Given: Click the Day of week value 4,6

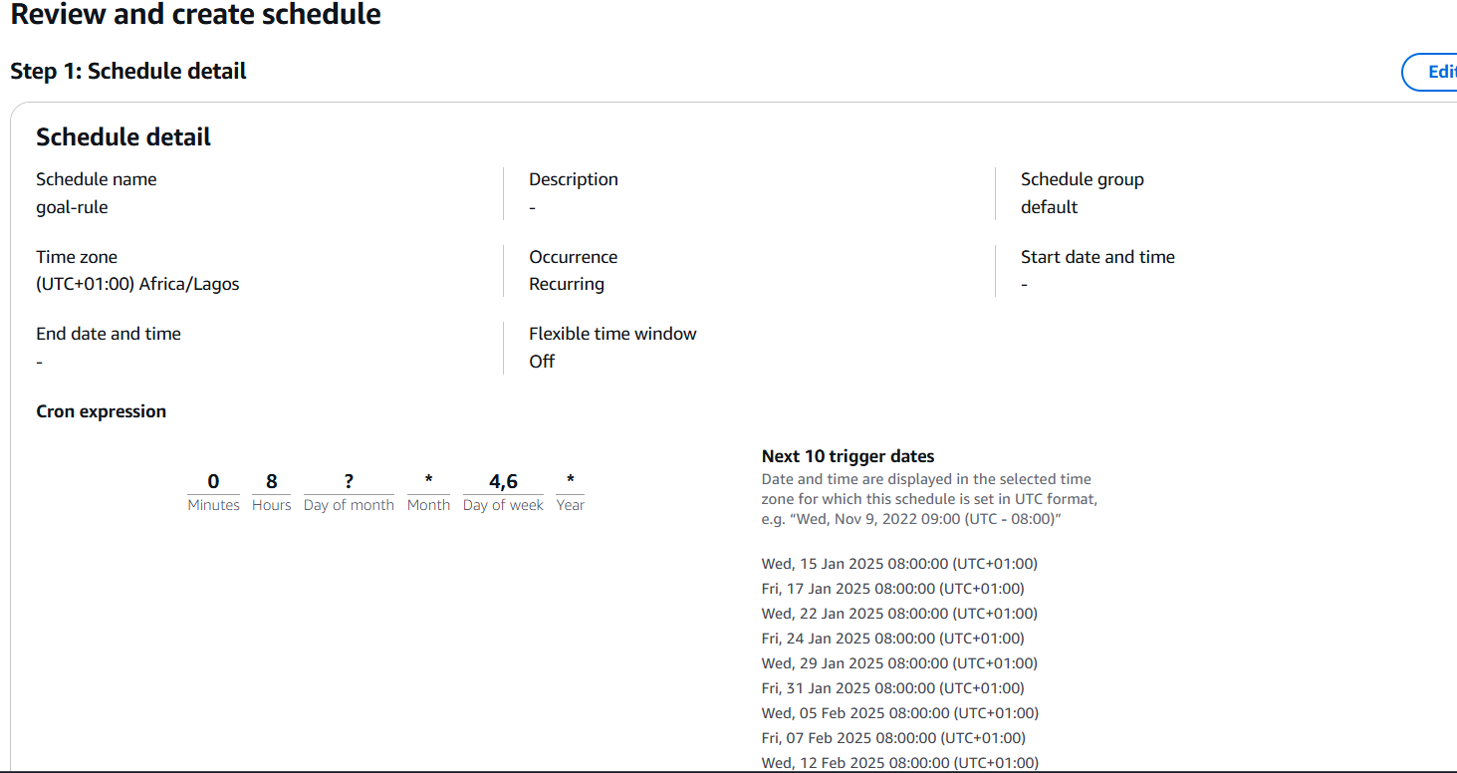Looking at the screenshot, I should pos(503,482).
